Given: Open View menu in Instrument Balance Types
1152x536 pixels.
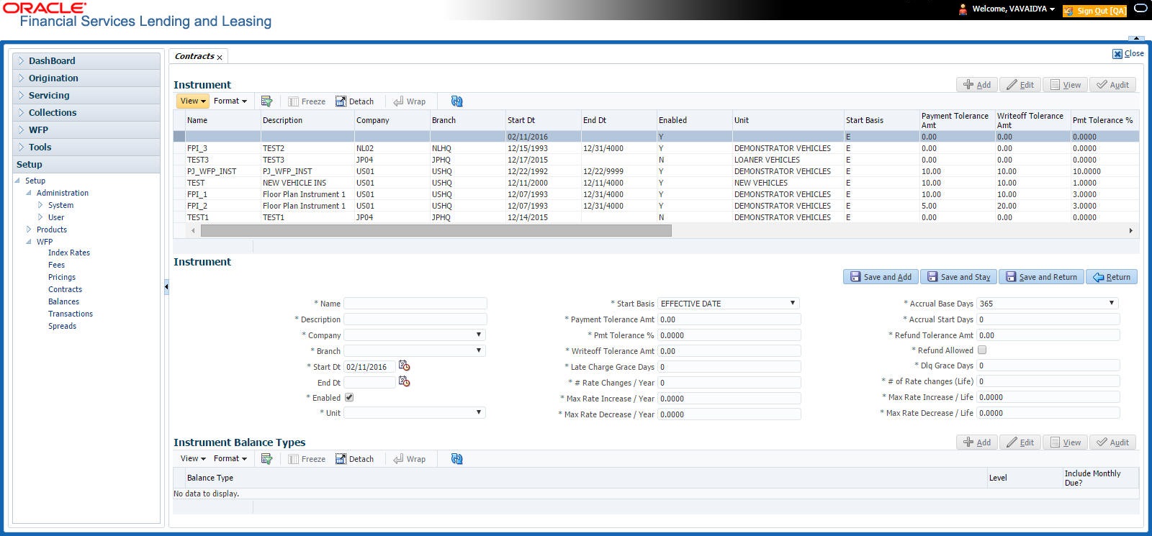Looking at the screenshot, I should pyautogui.click(x=192, y=459).
